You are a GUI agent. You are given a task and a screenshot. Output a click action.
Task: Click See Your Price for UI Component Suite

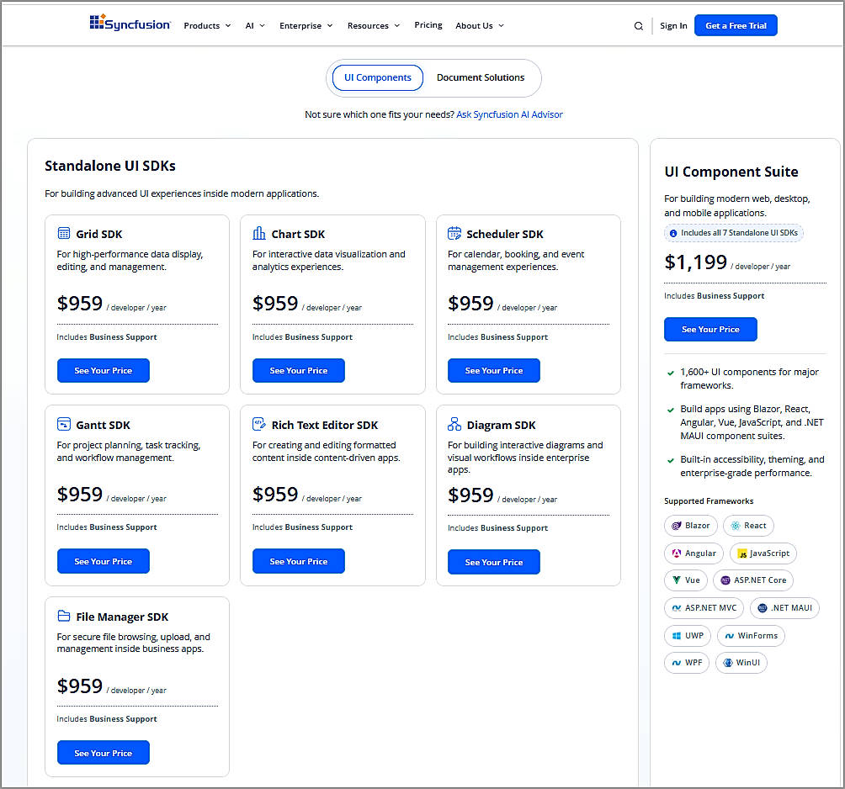pyautogui.click(x=710, y=329)
